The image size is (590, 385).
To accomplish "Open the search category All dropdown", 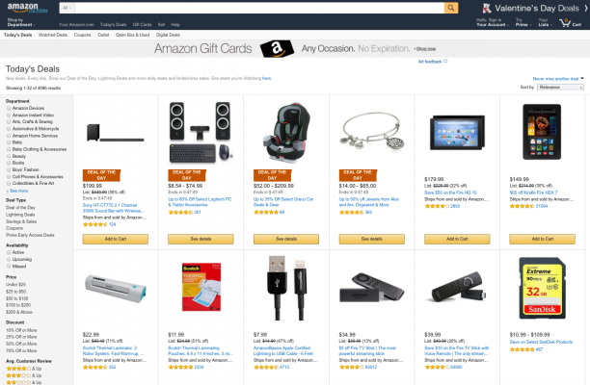I will 67,8.
